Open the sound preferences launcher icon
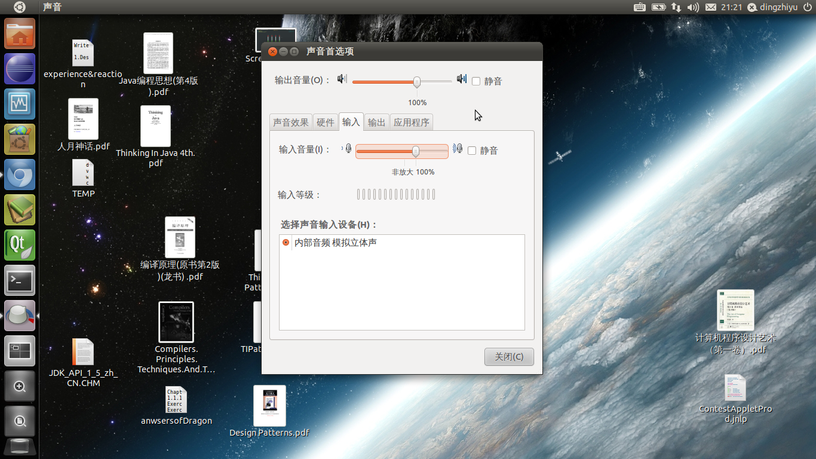 [20, 316]
